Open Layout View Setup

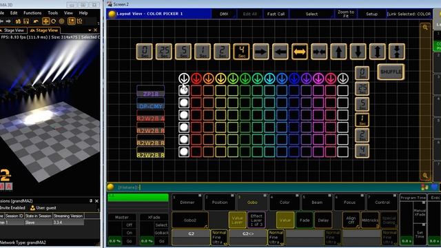[x=371, y=14]
